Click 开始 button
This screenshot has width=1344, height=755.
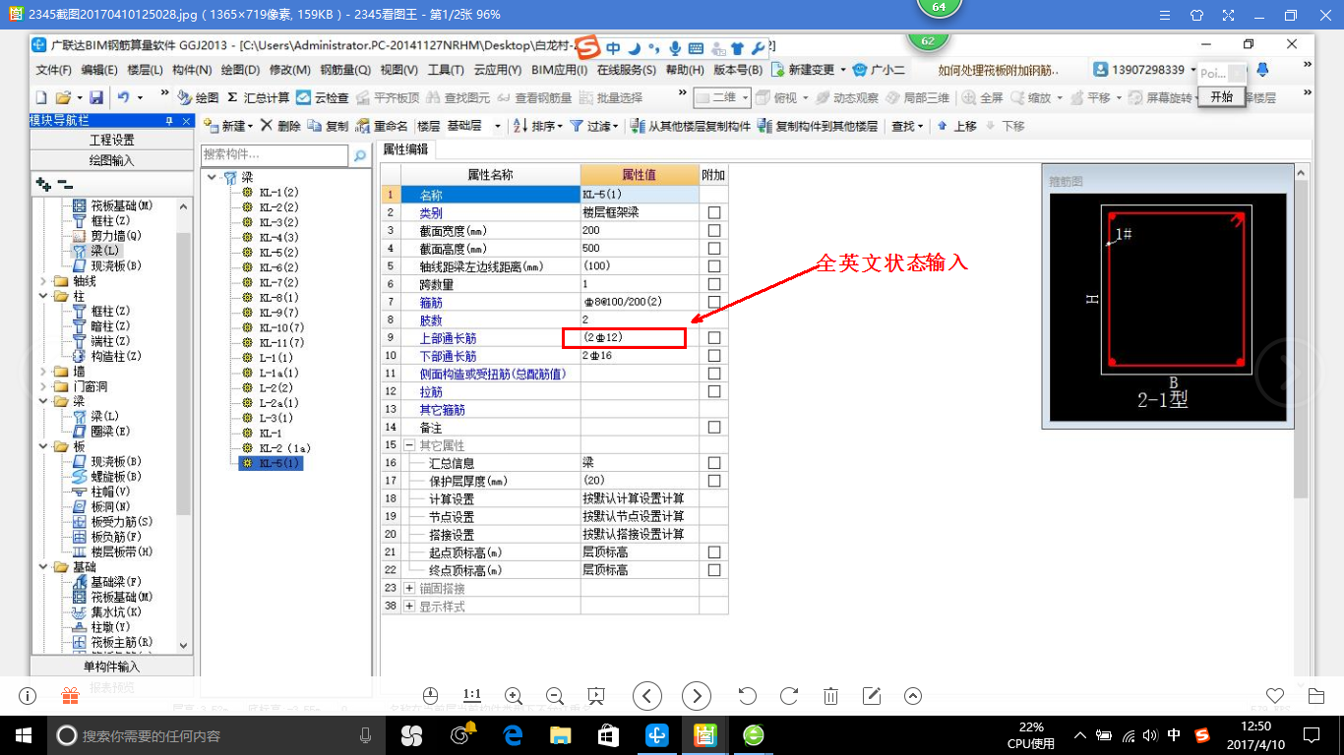tap(1221, 96)
